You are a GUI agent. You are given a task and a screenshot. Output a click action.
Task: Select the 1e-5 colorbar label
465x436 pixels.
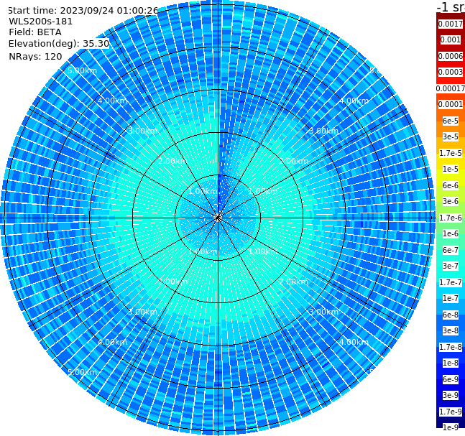coord(451,169)
